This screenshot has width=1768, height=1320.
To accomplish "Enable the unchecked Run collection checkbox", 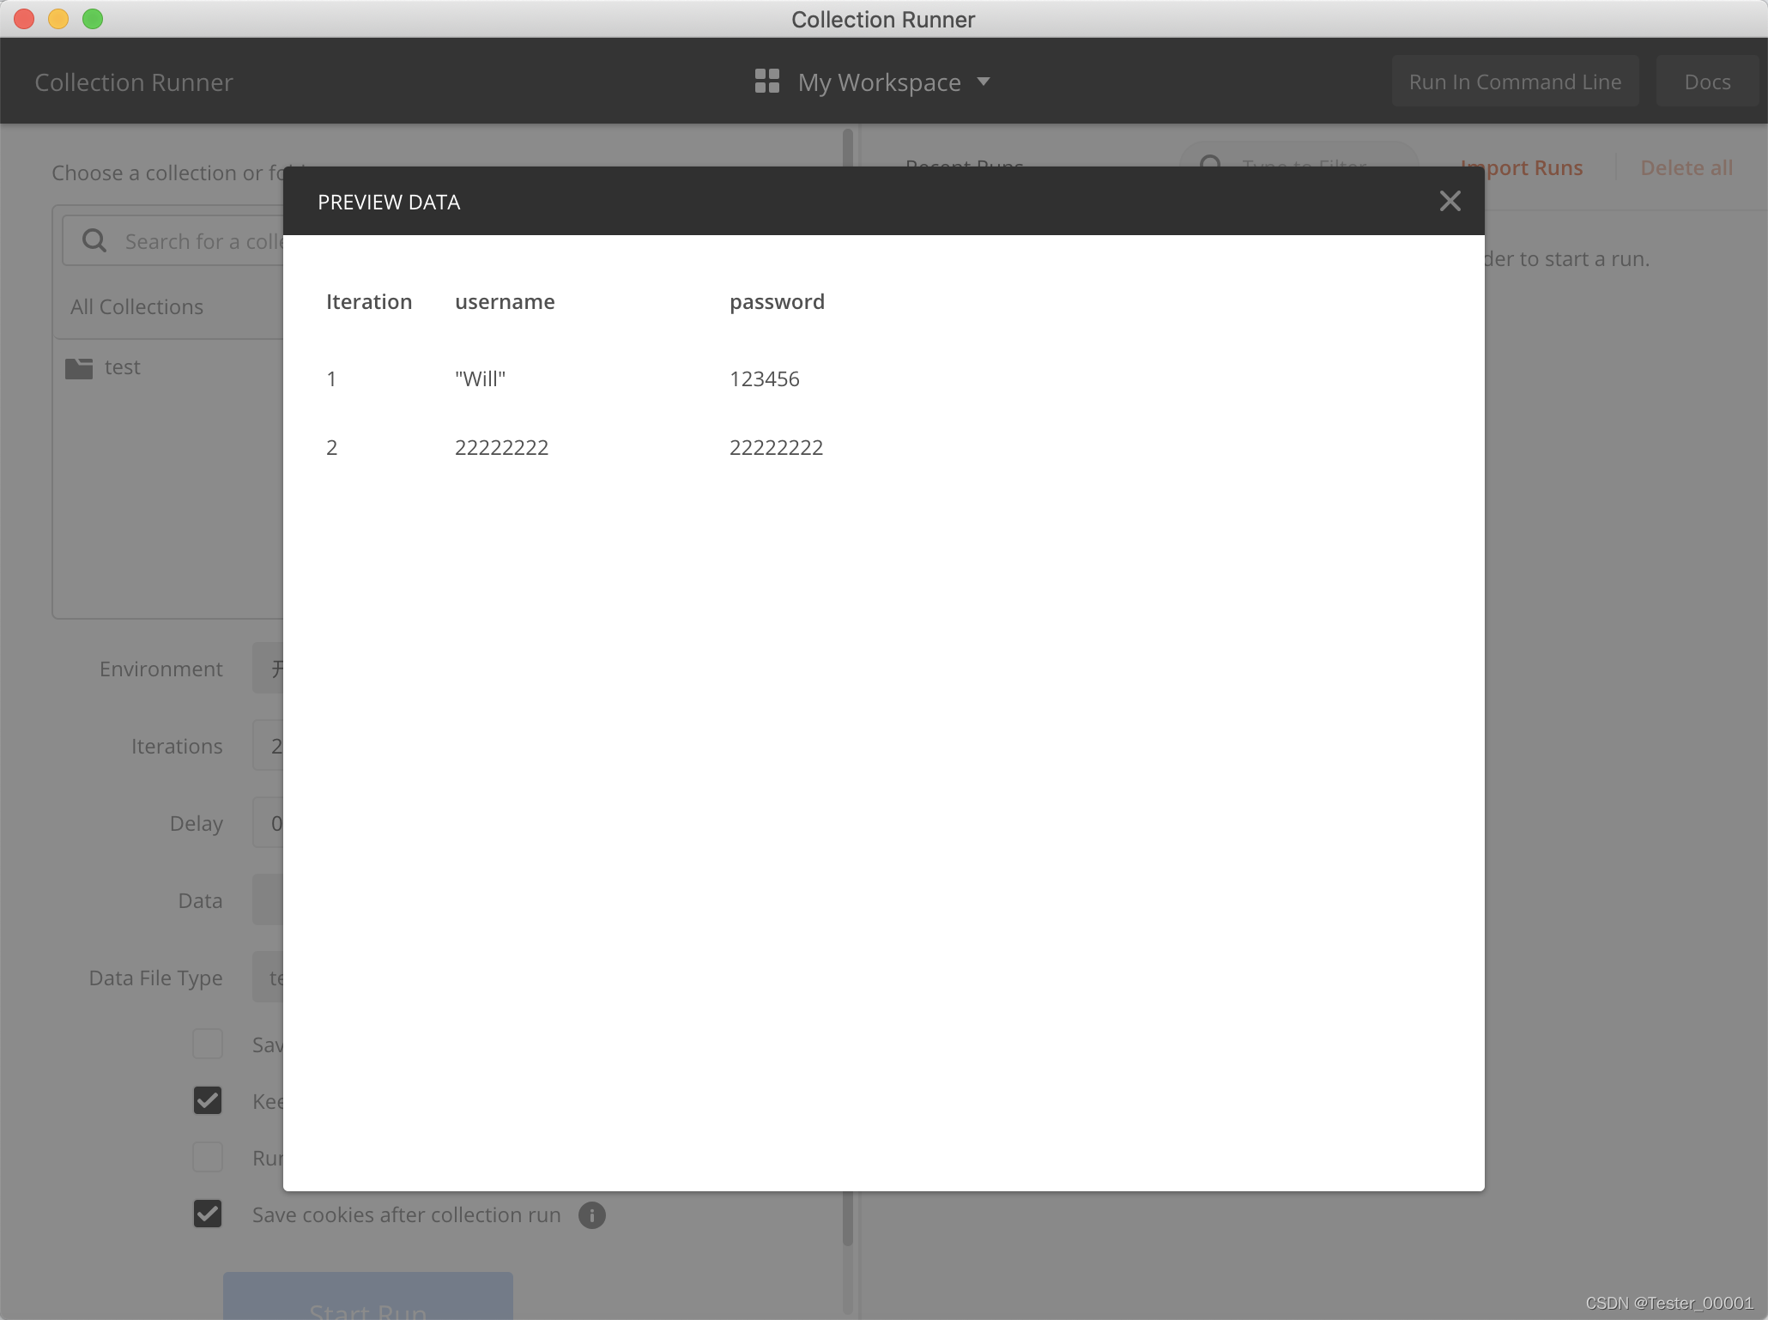I will point(208,1157).
